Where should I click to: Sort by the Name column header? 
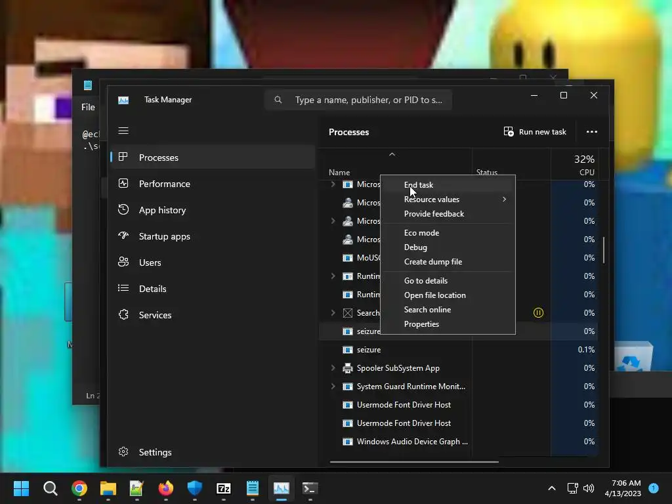(339, 173)
